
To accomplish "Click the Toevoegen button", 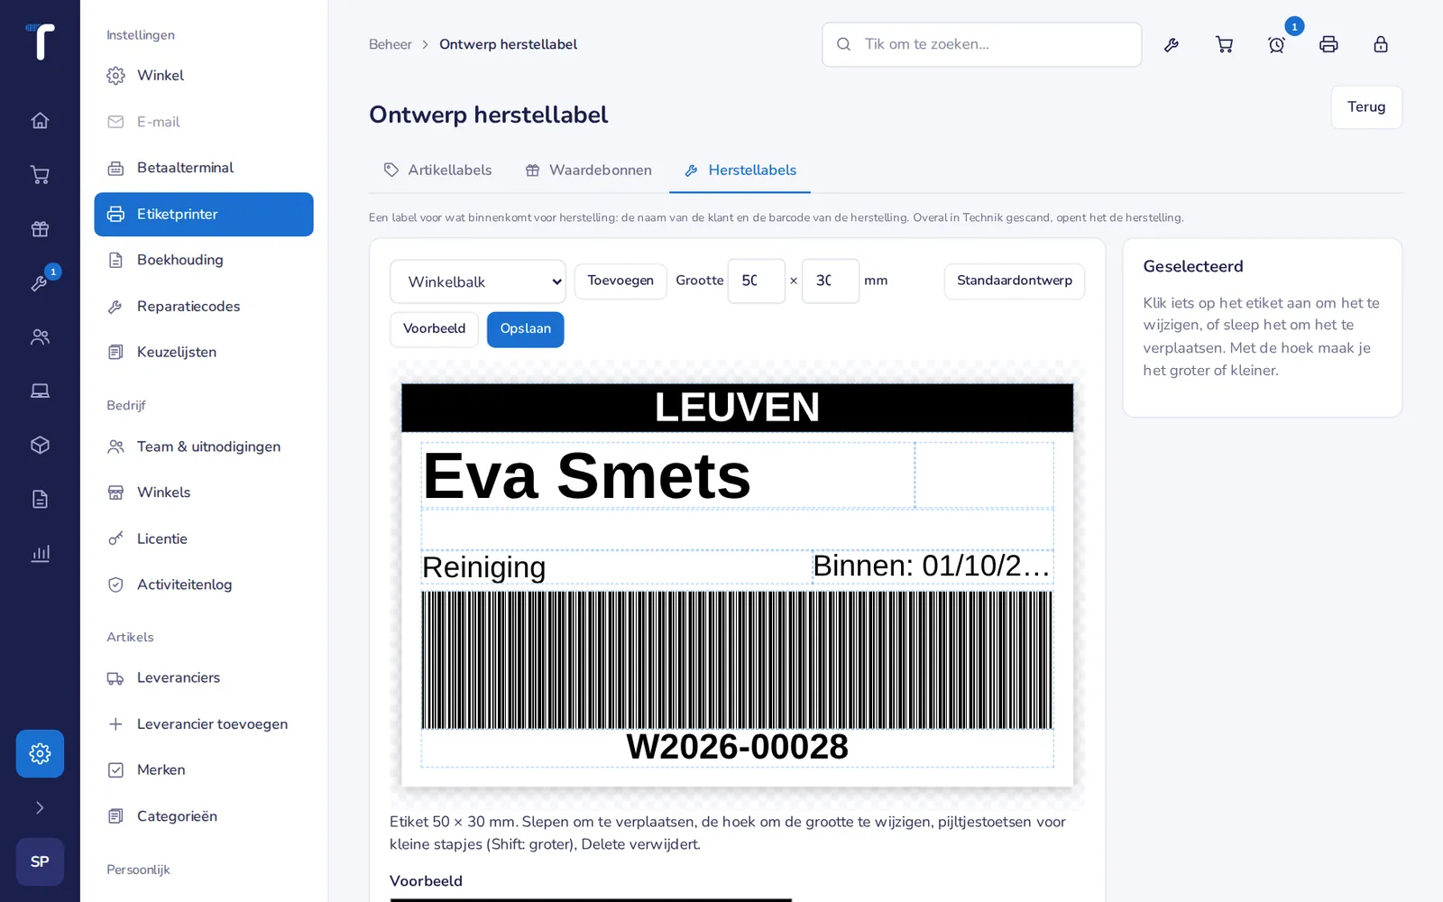I will coord(620,281).
